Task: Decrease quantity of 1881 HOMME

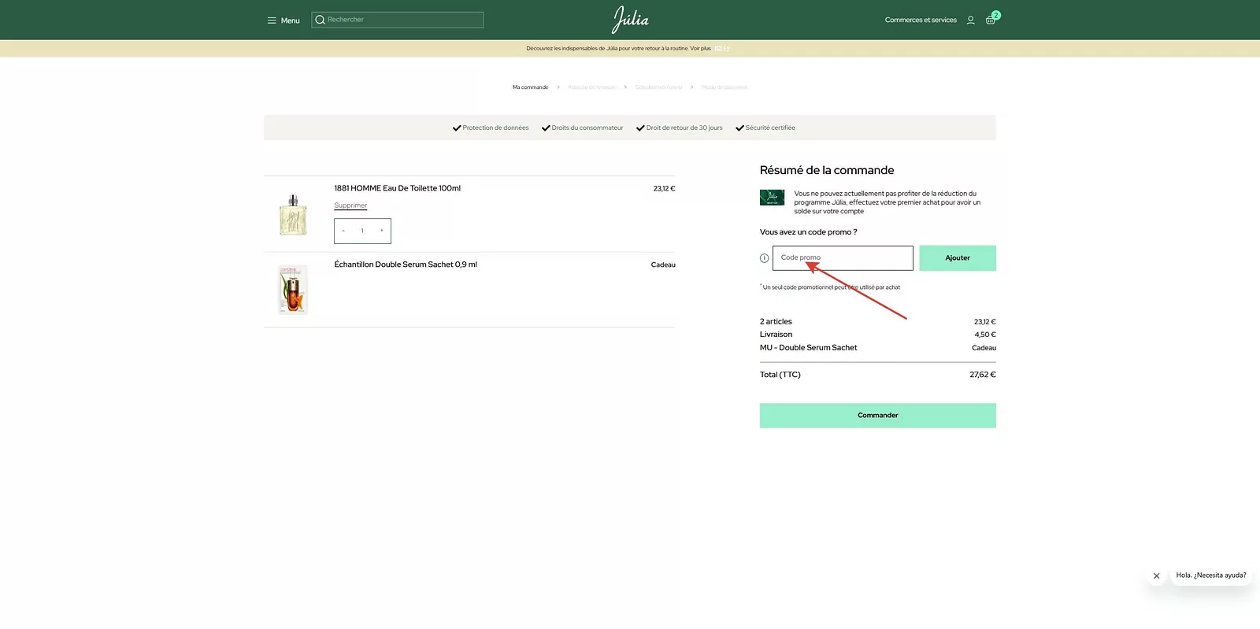Action: 343,231
